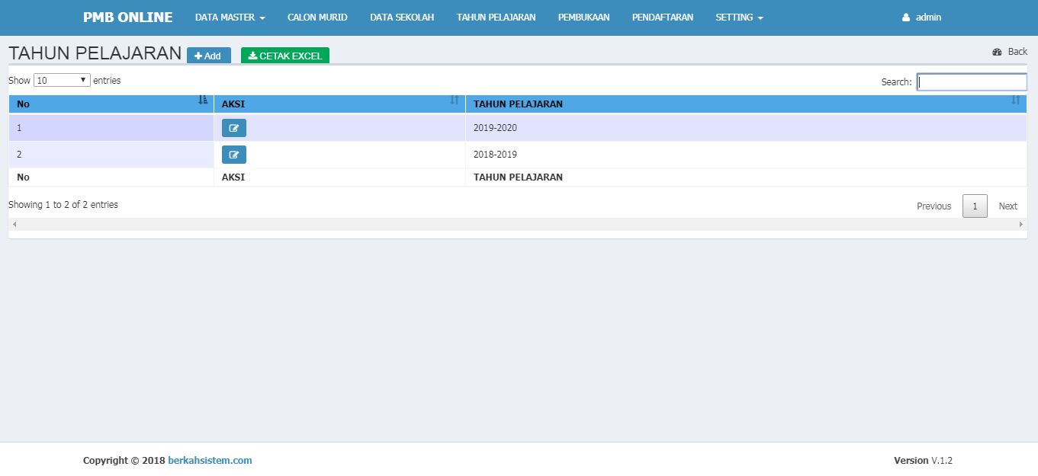Click edit icon for 2018-2019 row
The height and width of the screenshot is (476, 1038).
233,155
